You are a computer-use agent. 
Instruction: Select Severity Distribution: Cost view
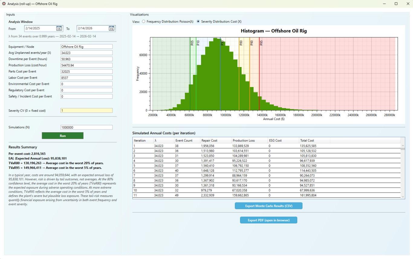pyautogui.click(x=198, y=21)
